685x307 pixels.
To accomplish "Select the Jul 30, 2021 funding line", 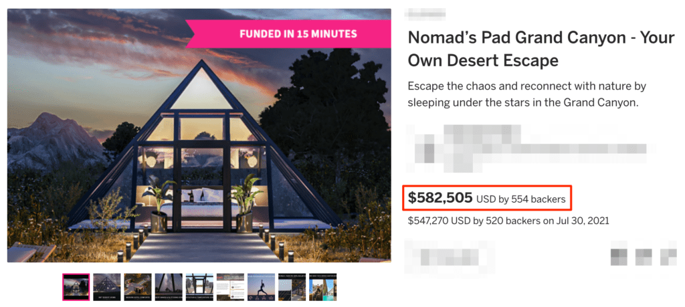I will point(508,221).
